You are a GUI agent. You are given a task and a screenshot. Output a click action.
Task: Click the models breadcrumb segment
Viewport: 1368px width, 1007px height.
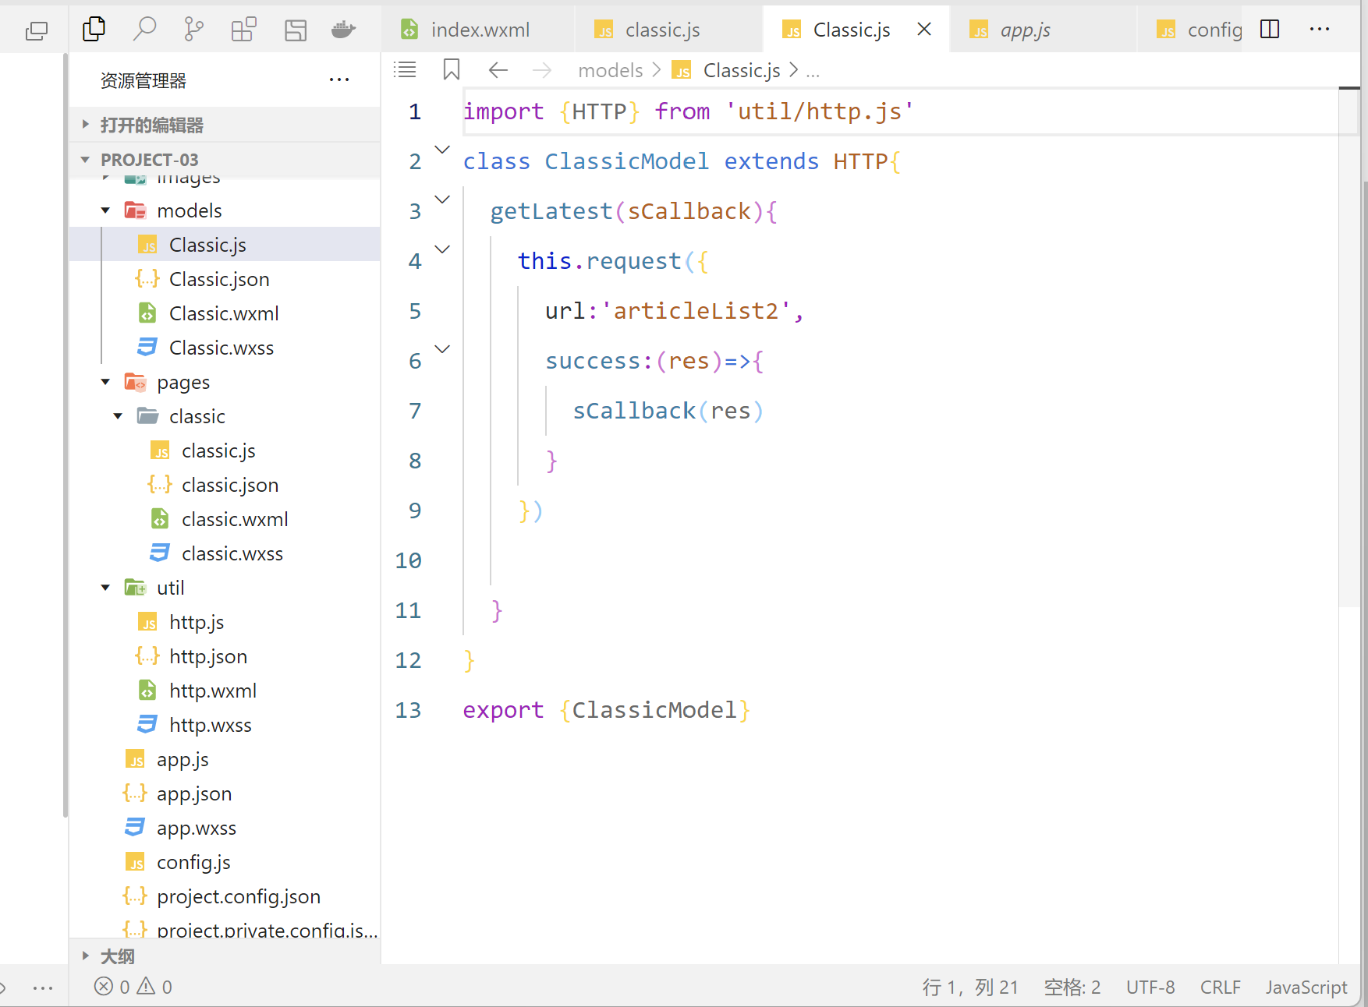click(x=610, y=71)
